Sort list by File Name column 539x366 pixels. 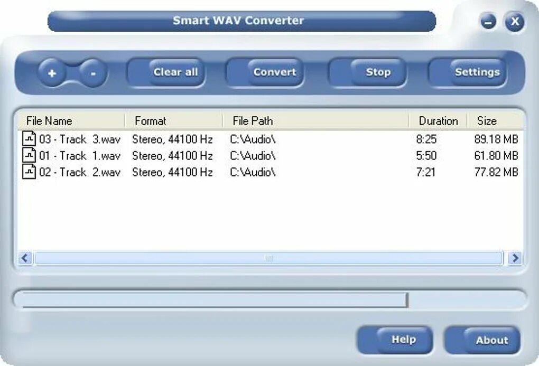pyautogui.click(x=71, y=121)
